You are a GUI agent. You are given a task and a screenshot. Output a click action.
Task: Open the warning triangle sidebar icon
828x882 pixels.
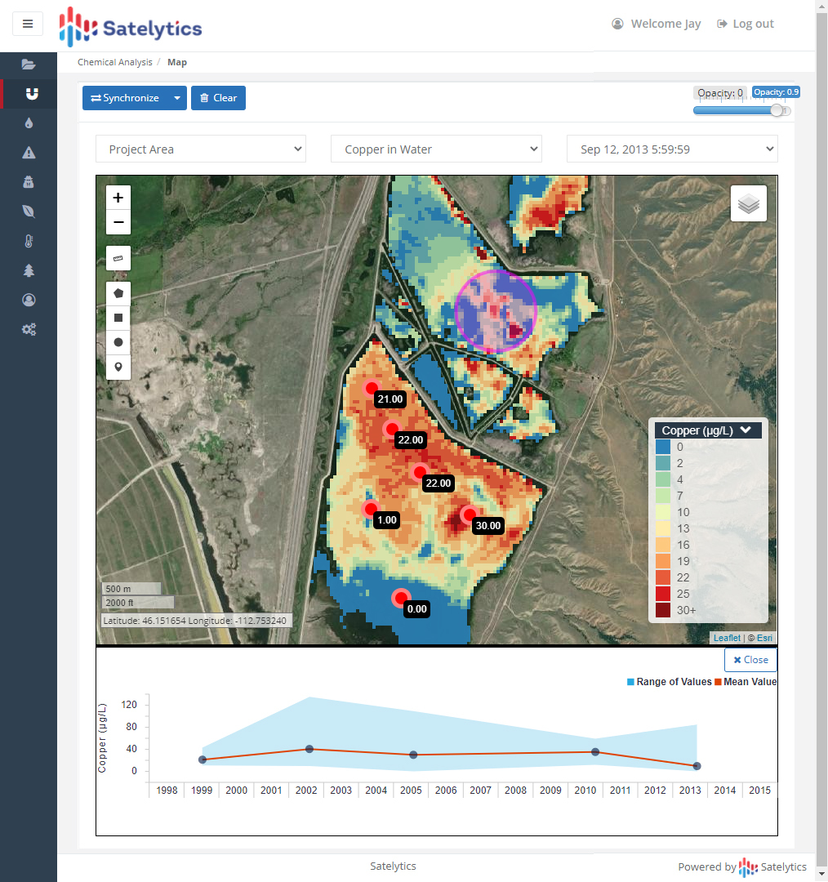coord(29,153)
